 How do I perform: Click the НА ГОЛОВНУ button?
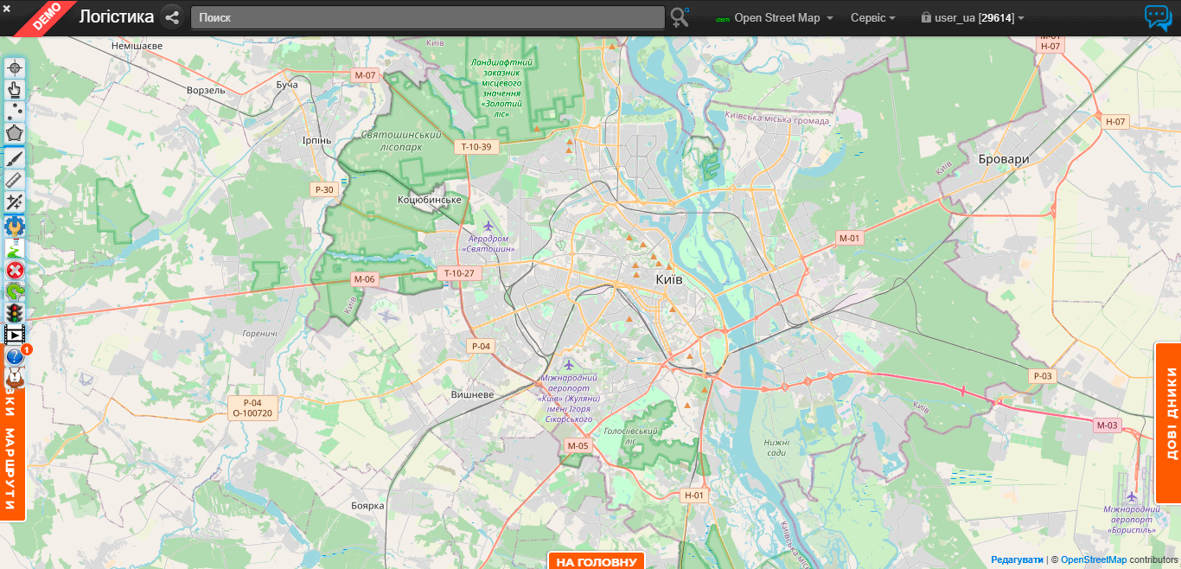click(x=597, y=561)
